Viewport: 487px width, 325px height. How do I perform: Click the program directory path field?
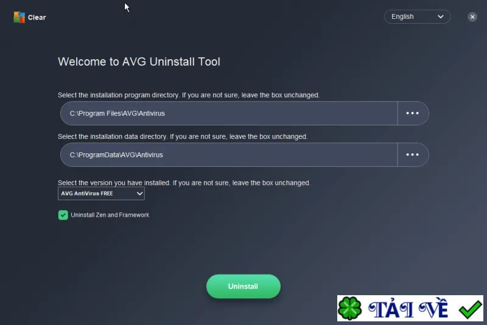tap(229, 113)
